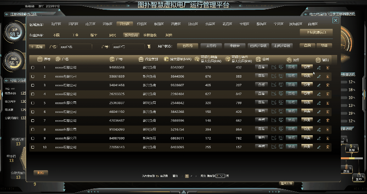Click the 户名 name input field

(x=76, y=47)
